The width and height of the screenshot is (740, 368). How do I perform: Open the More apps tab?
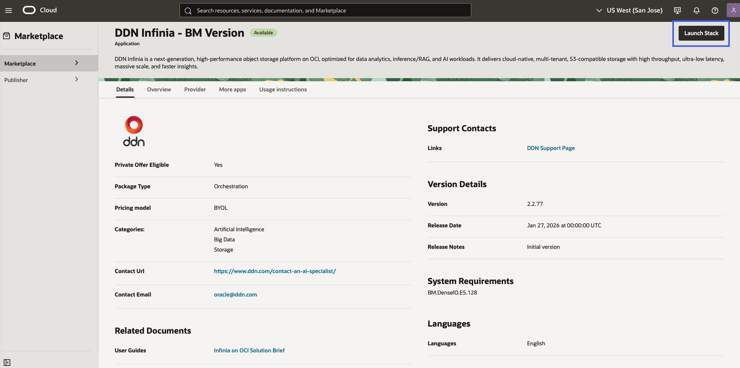pyautogui.click(x=232, y=89)
